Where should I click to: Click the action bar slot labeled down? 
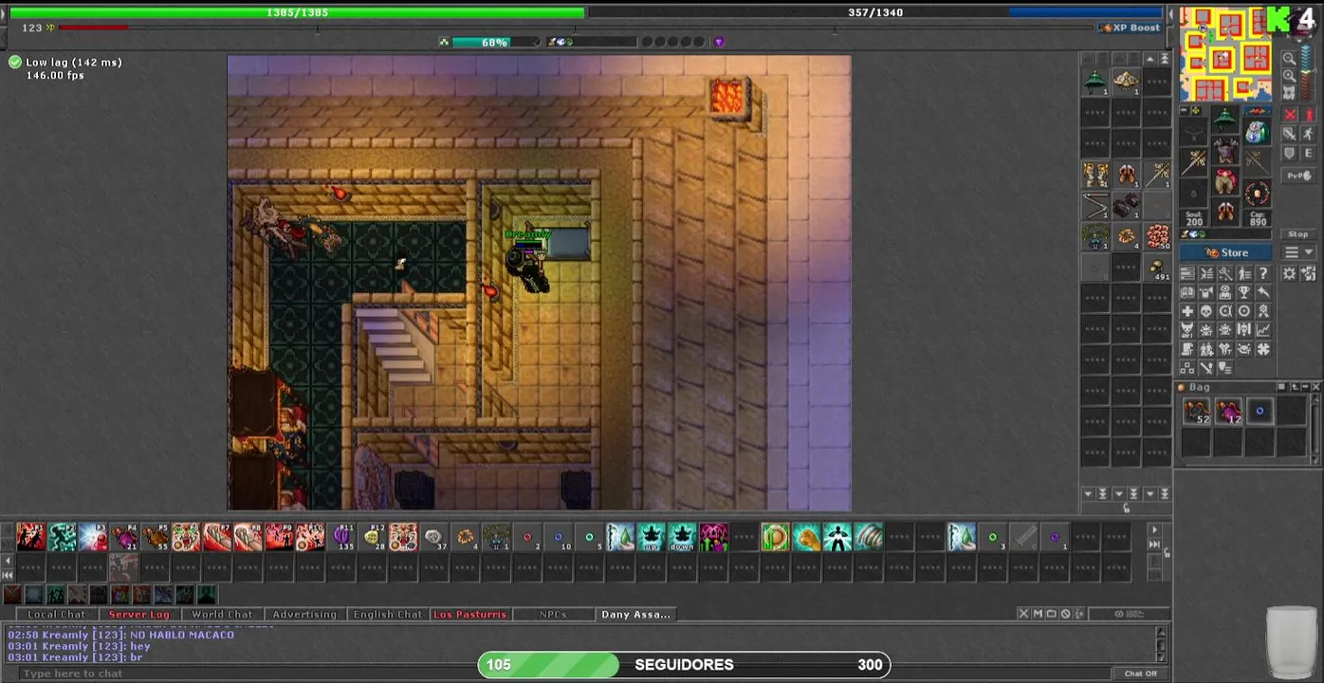coord(682,537)
